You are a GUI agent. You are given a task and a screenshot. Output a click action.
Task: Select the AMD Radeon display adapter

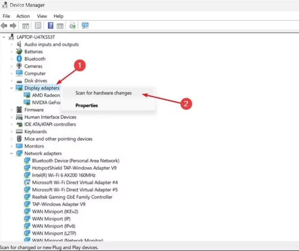[x=46, y=95]
